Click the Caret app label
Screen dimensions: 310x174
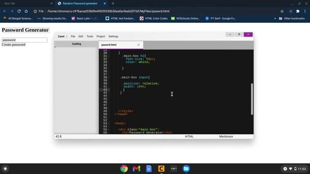tap(61, 37)
